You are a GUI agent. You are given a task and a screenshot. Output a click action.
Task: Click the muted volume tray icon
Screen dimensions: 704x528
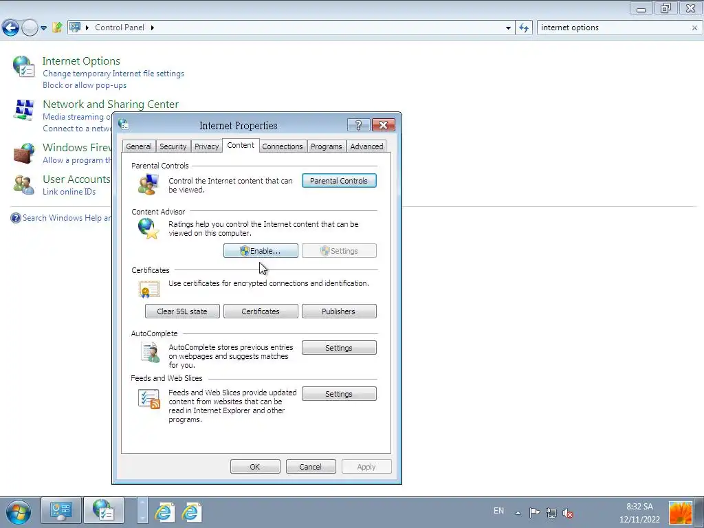(567, 513)
